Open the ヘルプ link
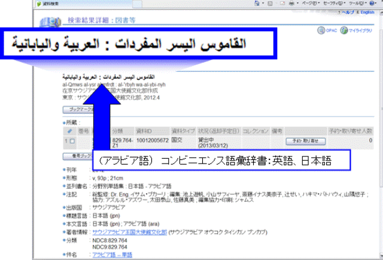The height and width of the screenshot is (260, 383). 348,12
